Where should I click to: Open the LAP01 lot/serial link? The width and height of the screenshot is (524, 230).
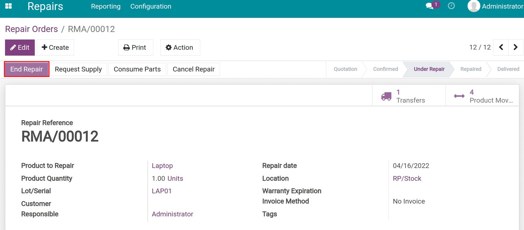tap(162, 191)
